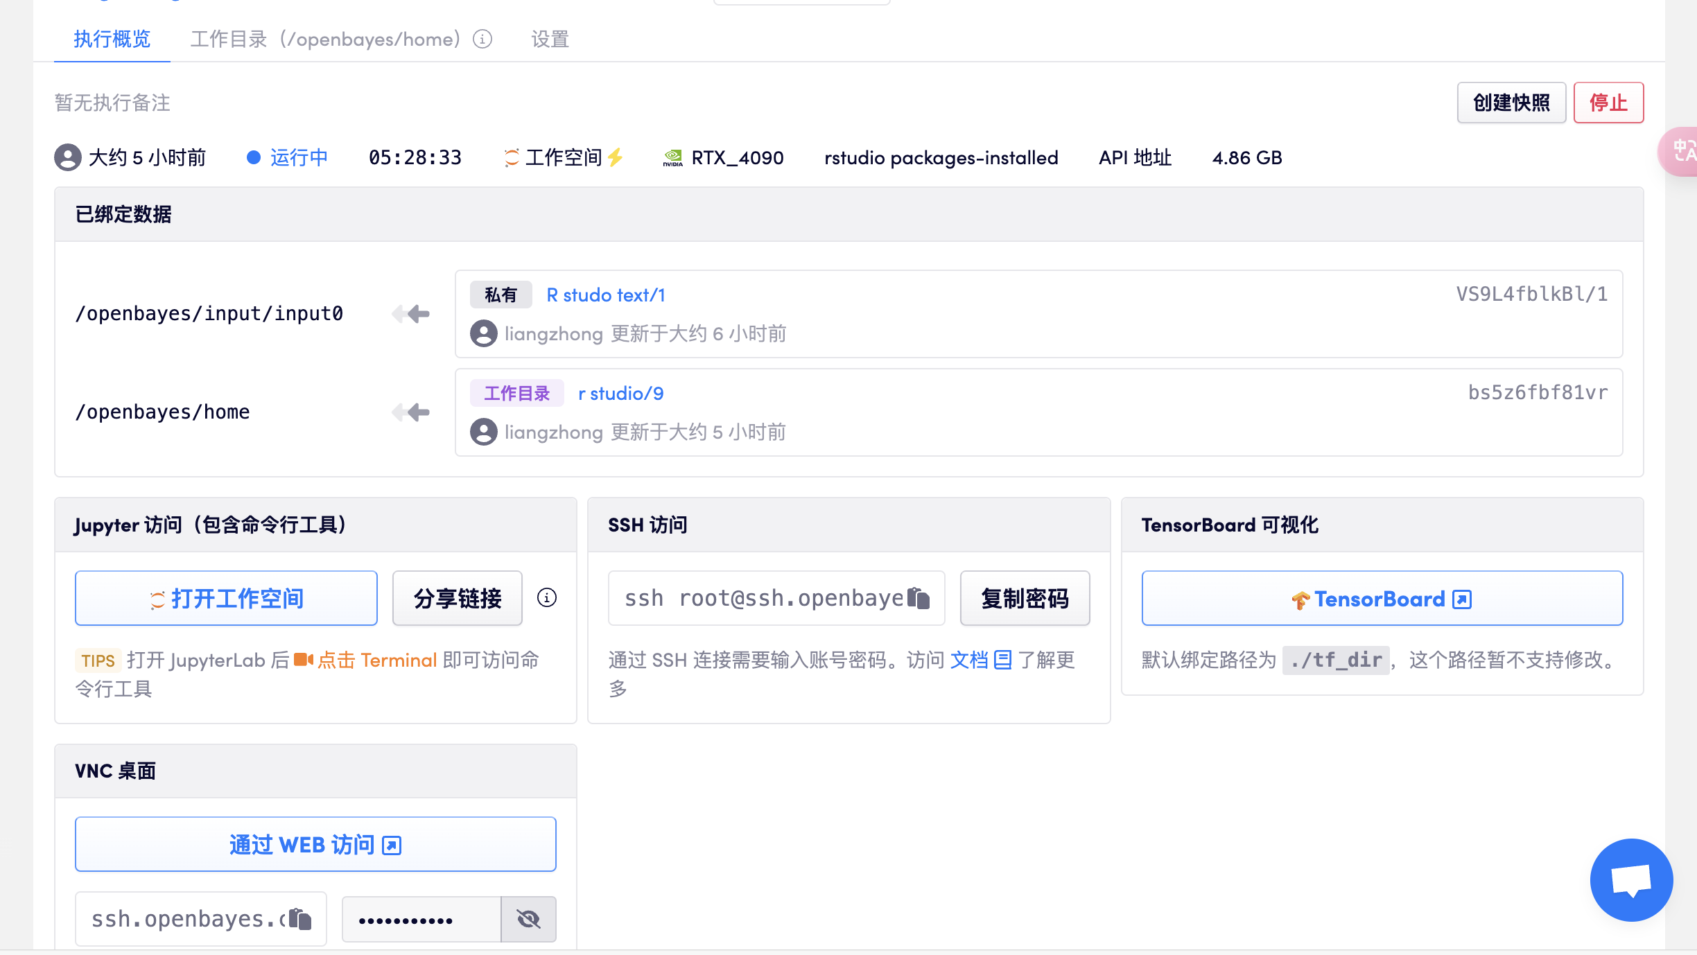The width and height of the screenshot is (1697, 955).
Task: Click the 创建快照 button
Action: click(1511, 103)
